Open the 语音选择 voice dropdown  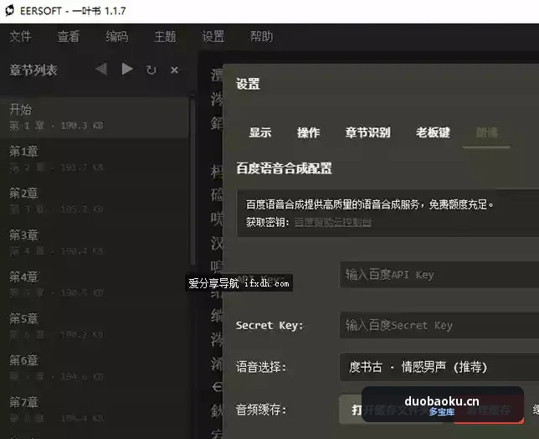click(x=439, y=367)
